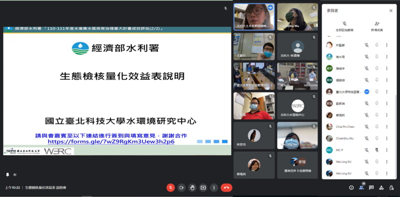Open more actions for 楊勝傑

pos(386,80)
